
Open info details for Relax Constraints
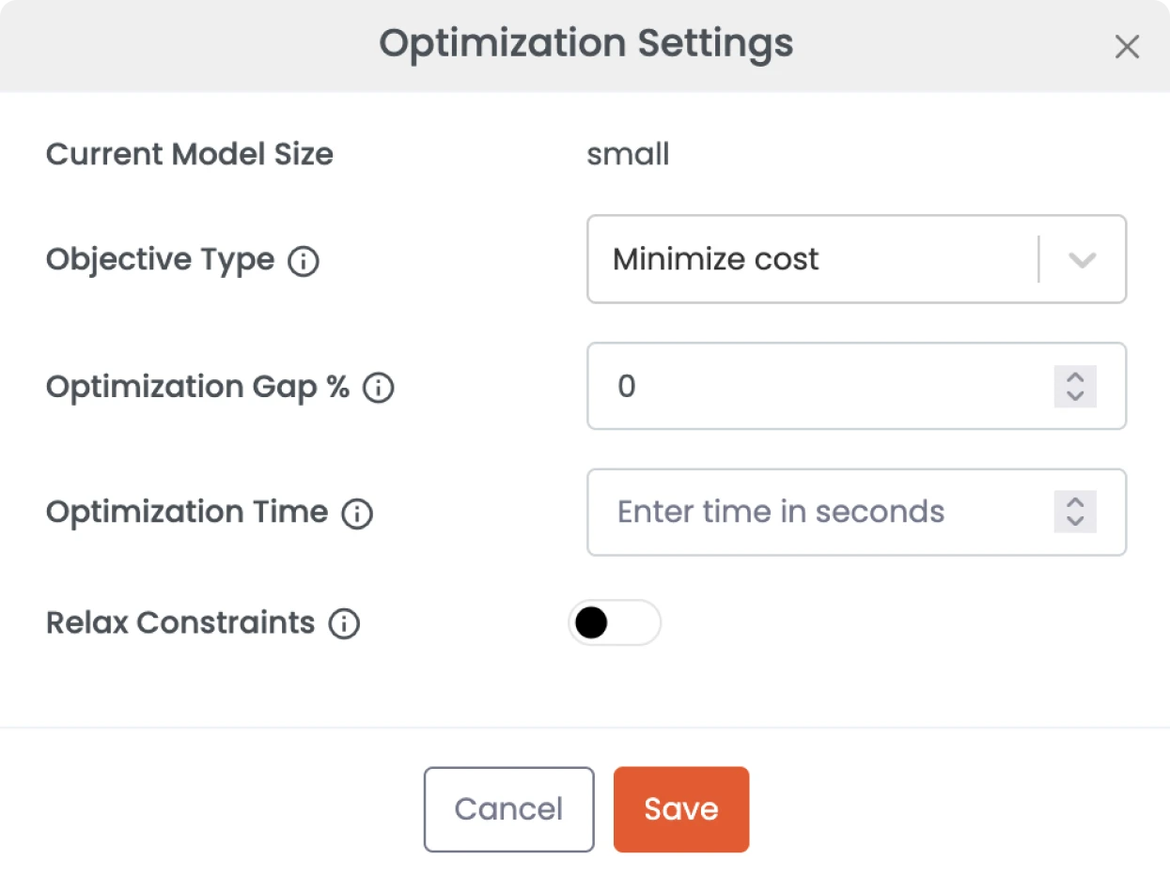346,623
